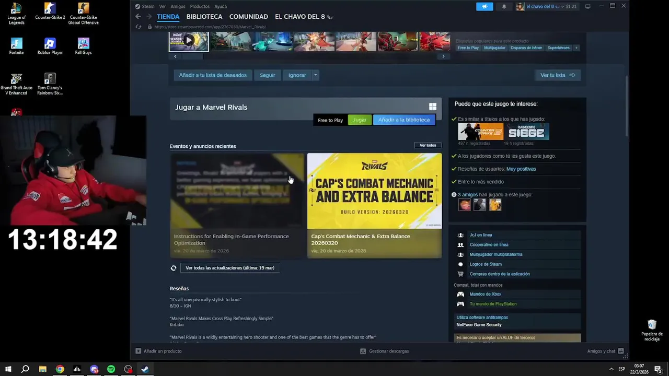Open Instructions for Enabling Performance Optimization event

tap(237, 205)
